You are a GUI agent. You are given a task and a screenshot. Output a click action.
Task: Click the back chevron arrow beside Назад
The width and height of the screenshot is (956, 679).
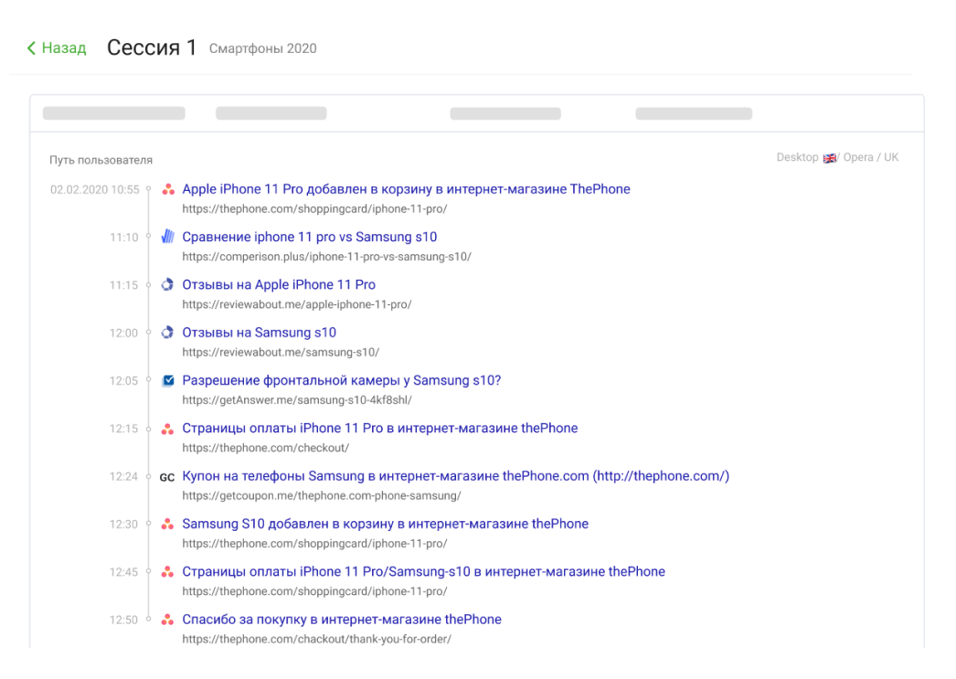click(32, 48)
